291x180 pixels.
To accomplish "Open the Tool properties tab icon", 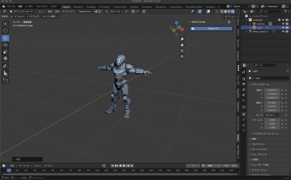I will (244, 72).
